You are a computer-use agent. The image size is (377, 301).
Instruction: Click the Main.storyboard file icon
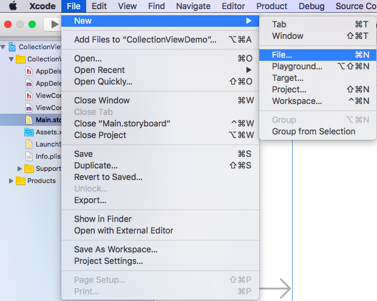(x=29, y=120)
